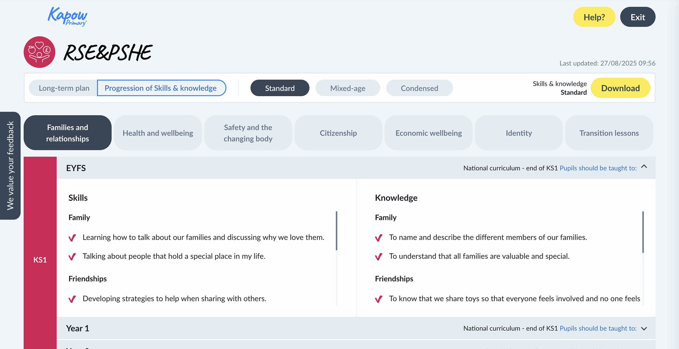
Task: Open the Transition lessons tab
Action: pyautogui.click(x=609, y=133)
